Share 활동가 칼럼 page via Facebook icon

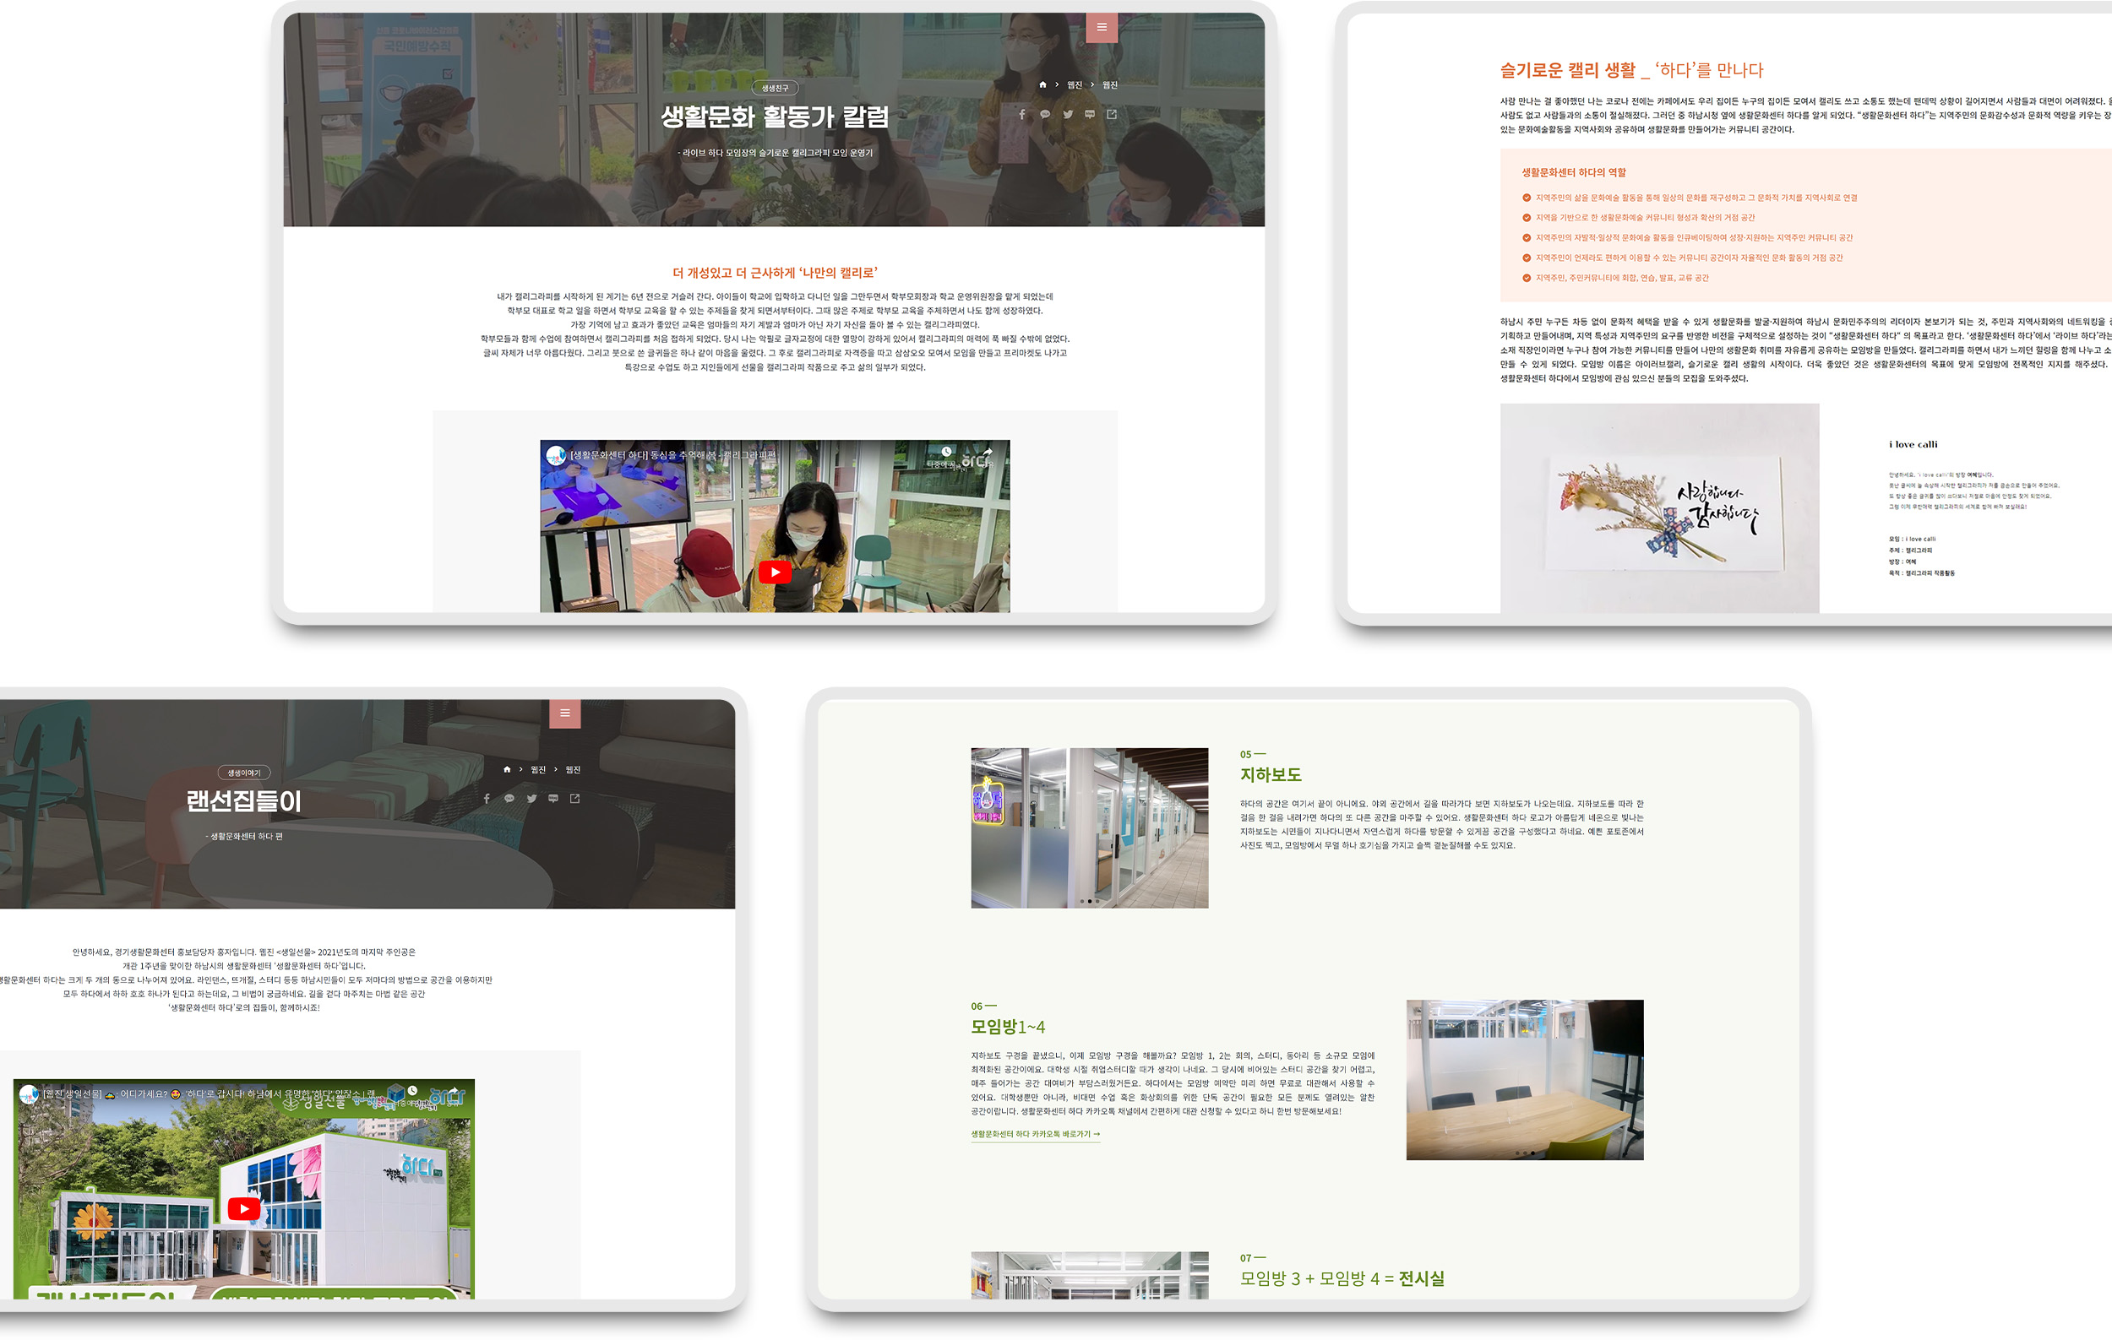(1022, 114)
